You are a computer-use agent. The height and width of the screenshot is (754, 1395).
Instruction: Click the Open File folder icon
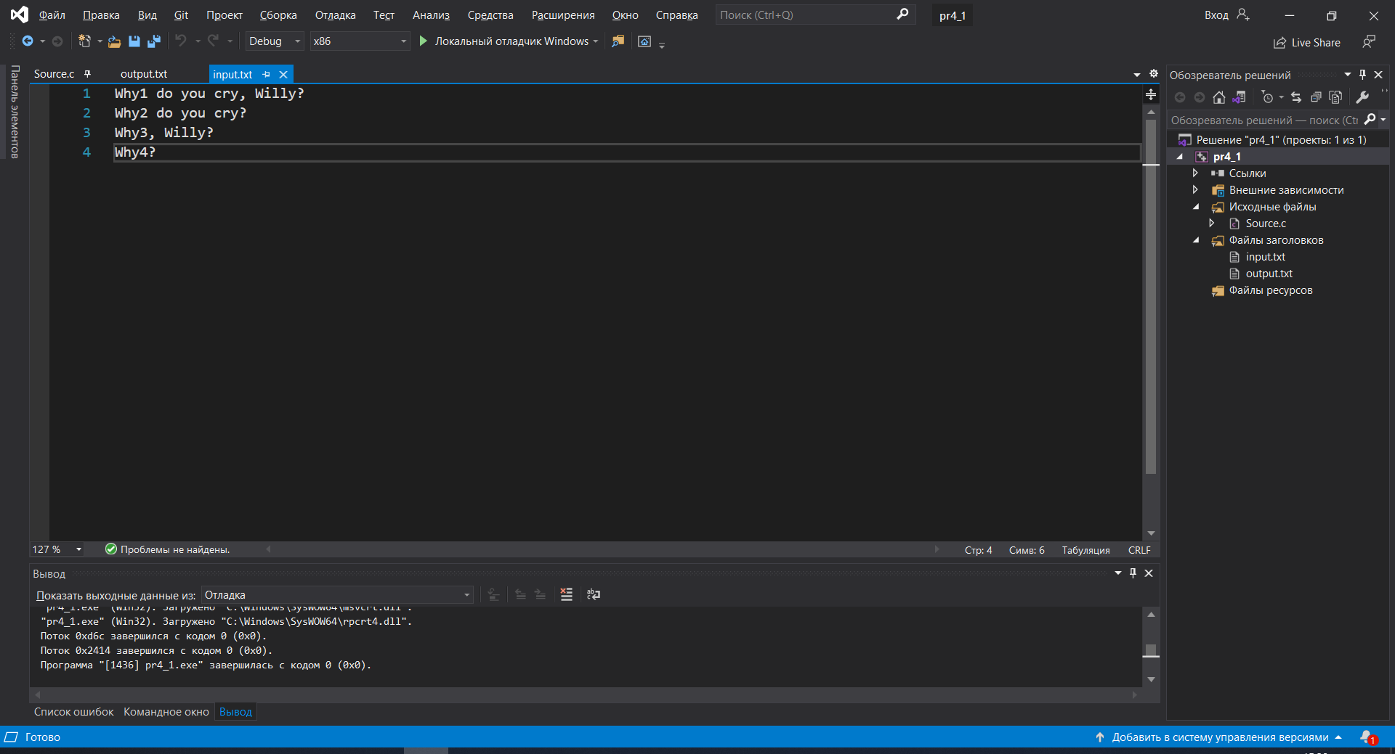coord(114,41)
